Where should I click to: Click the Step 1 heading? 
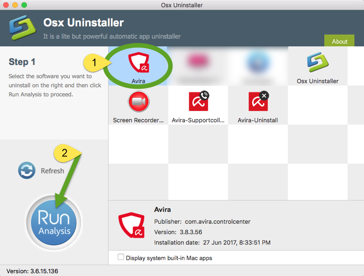click(22, 62)
